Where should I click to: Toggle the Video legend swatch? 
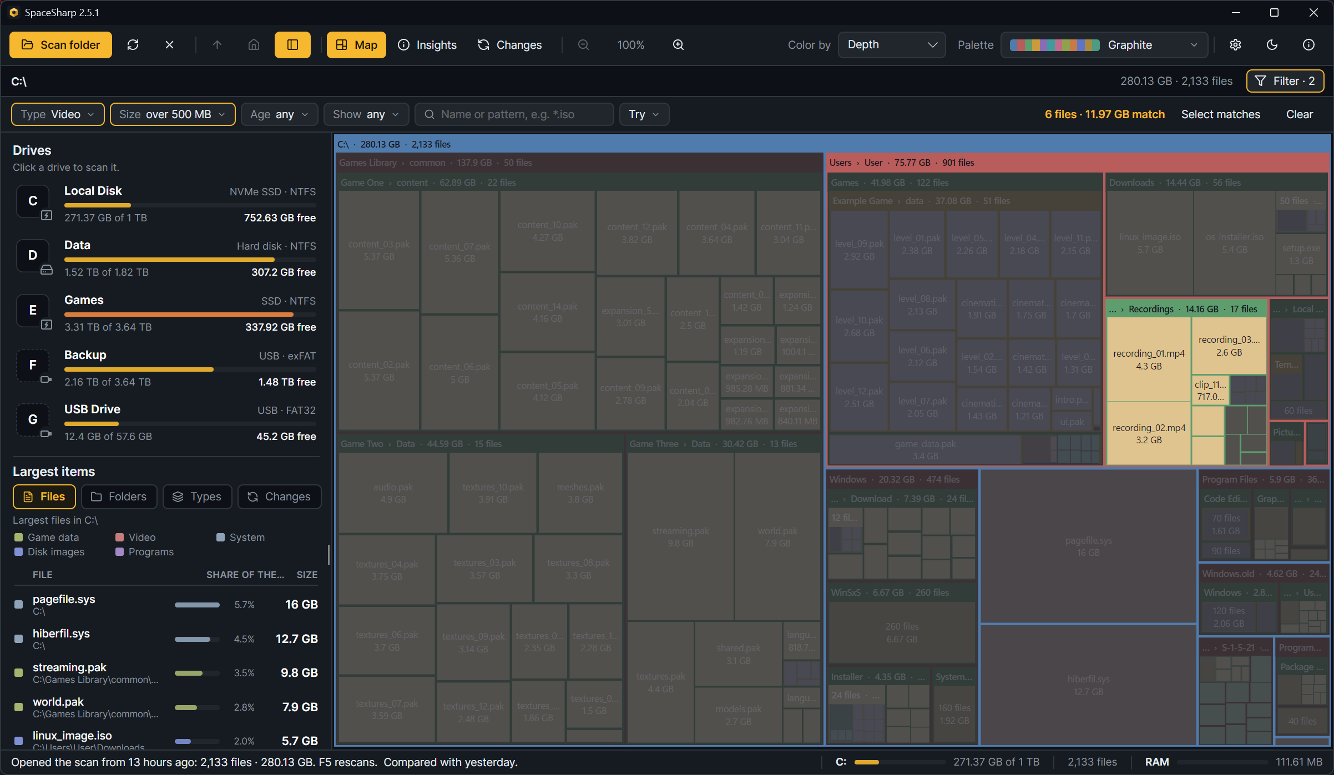(119, 537)
